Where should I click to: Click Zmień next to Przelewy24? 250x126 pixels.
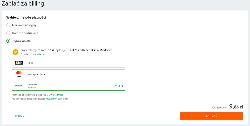point(60,95)
